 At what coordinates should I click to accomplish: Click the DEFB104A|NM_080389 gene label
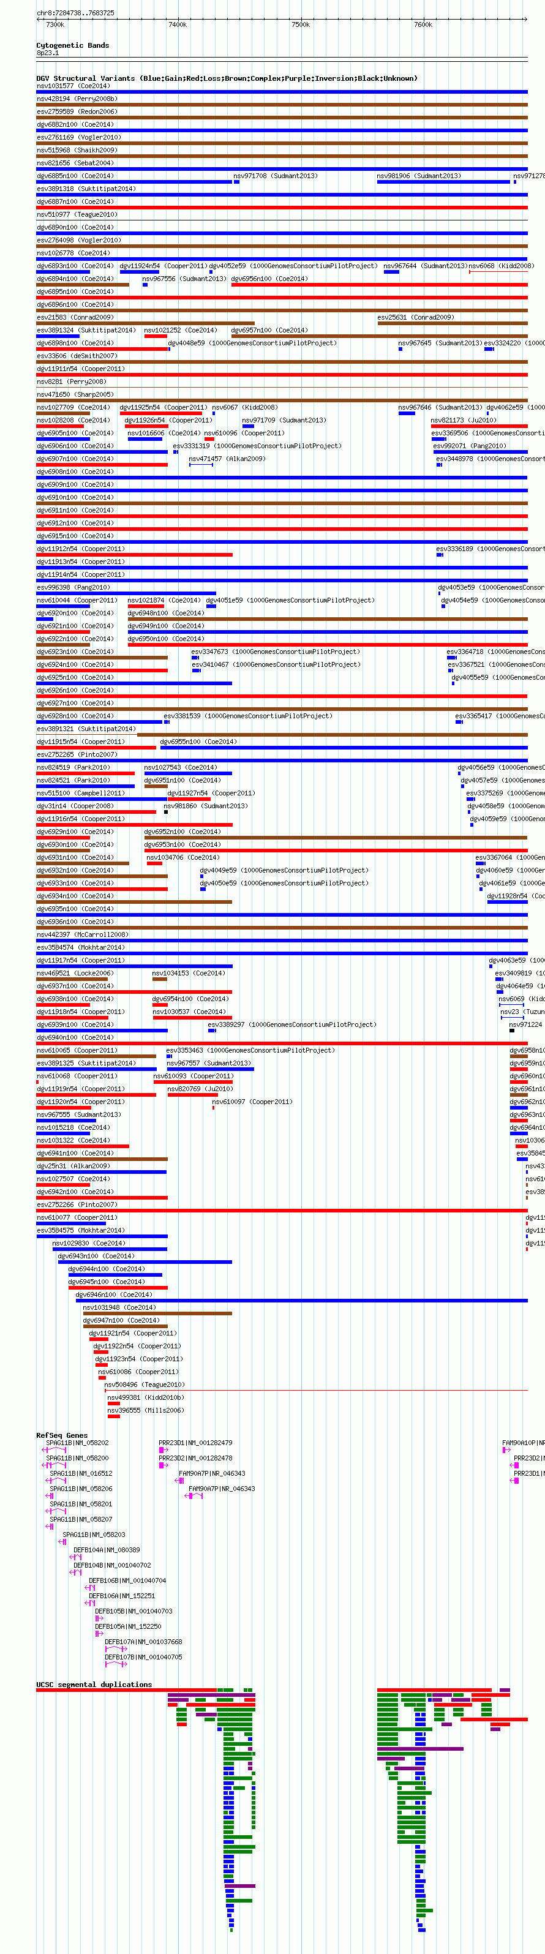click(x=107, y=1552)
